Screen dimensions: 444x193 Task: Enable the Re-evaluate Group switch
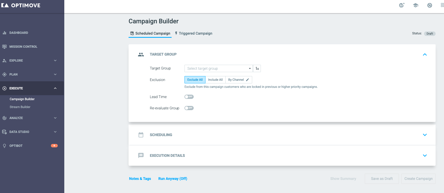[x=189, y=108]
